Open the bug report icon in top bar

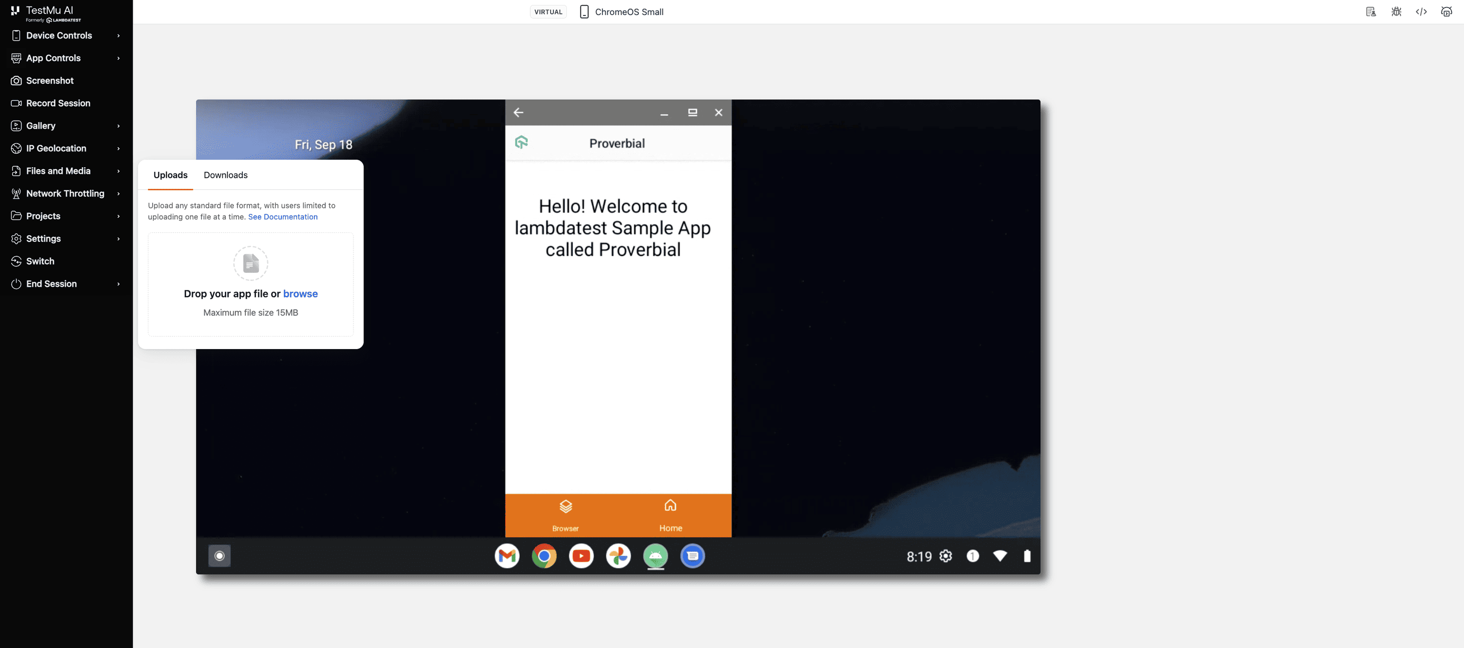click(x=1396, y=12)
